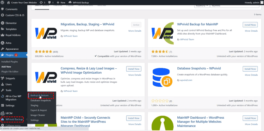View More Details for MainWP Child
The image size is (264, 131).
[x=135, y=124]
